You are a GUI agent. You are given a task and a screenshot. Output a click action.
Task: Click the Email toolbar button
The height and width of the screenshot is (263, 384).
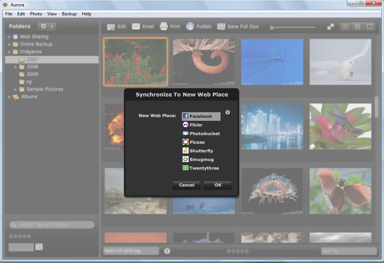(x=143, y=26)
